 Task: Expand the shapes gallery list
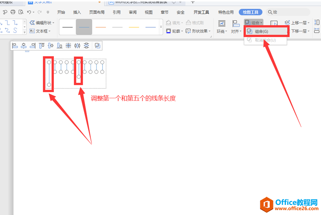[x=25, y=32]
